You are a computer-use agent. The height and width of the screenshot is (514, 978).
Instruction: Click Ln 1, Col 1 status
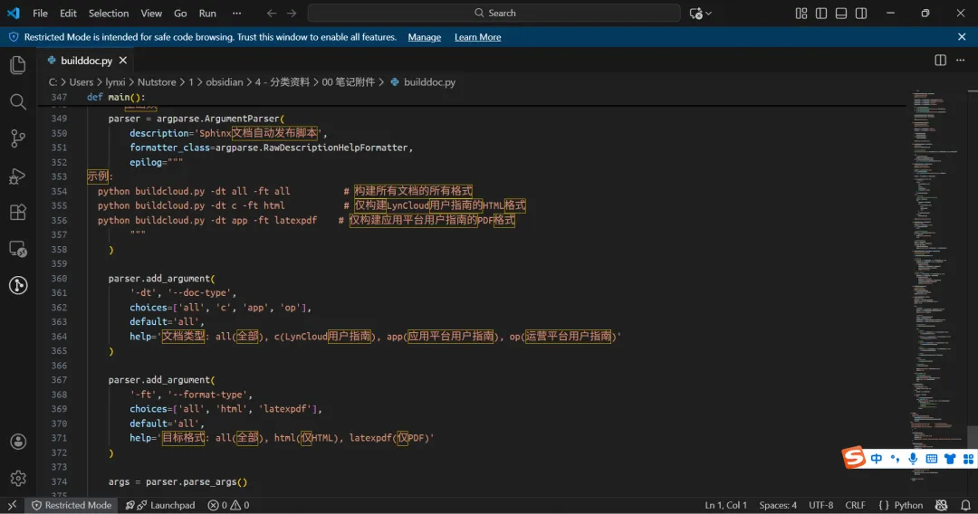point(726,505)
